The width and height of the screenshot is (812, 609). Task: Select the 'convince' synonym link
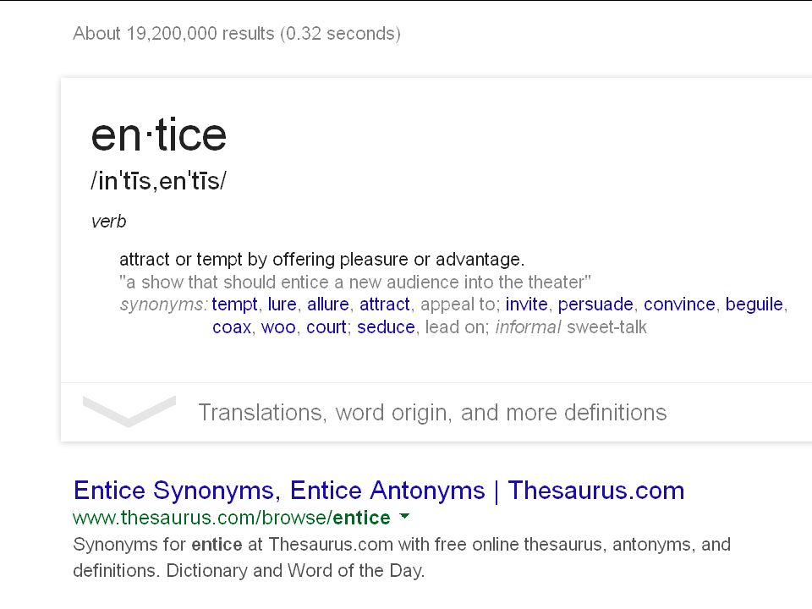[679, 304]
